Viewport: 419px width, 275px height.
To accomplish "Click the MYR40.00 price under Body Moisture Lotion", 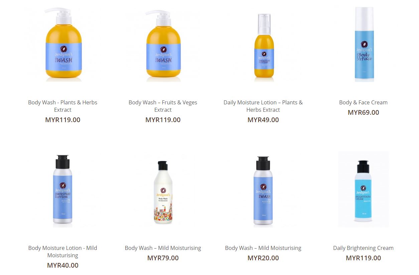I will pos(63,265).
